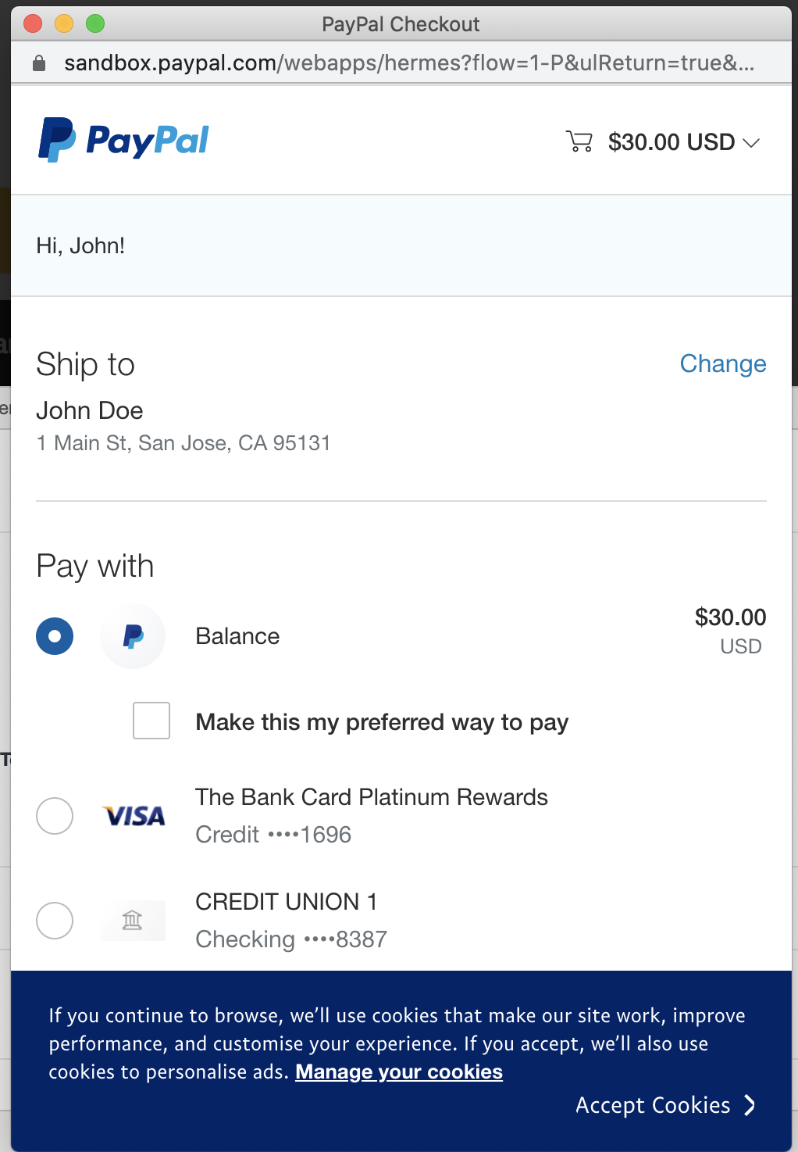Click the lock icon in address bar
Viewport: 798px width, 1152px height.
pyautogui.click(x=39, y=63)
